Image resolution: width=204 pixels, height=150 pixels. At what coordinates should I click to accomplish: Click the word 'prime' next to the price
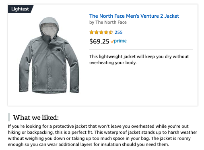coord(120,41)
